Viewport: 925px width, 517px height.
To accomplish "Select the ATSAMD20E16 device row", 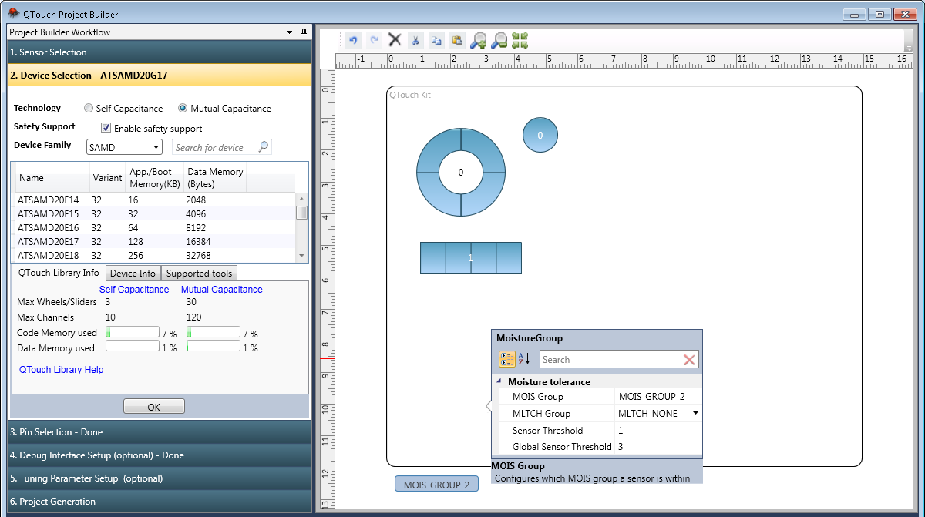I will point(156,228).
